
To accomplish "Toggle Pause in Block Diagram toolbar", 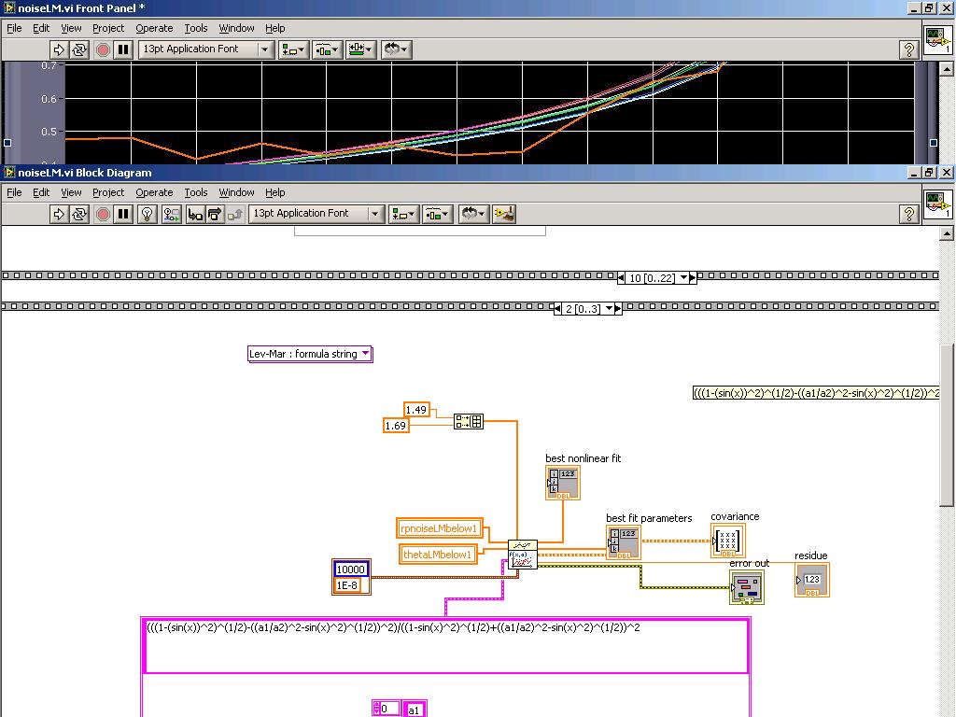I will click(x=122, y=214).
